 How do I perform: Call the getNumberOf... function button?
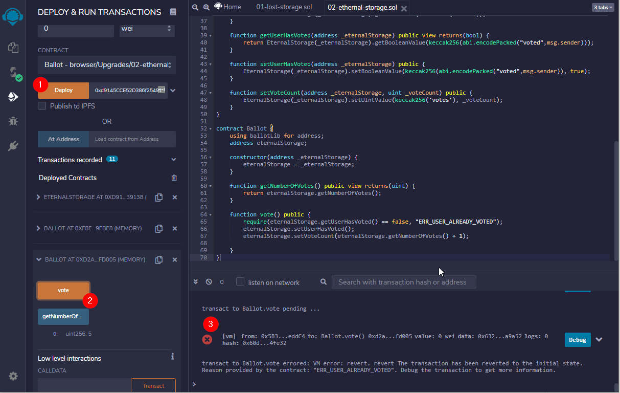coord(63,317)
